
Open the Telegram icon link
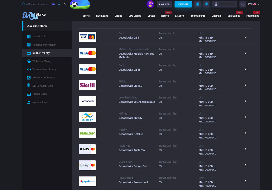(59, 4)
